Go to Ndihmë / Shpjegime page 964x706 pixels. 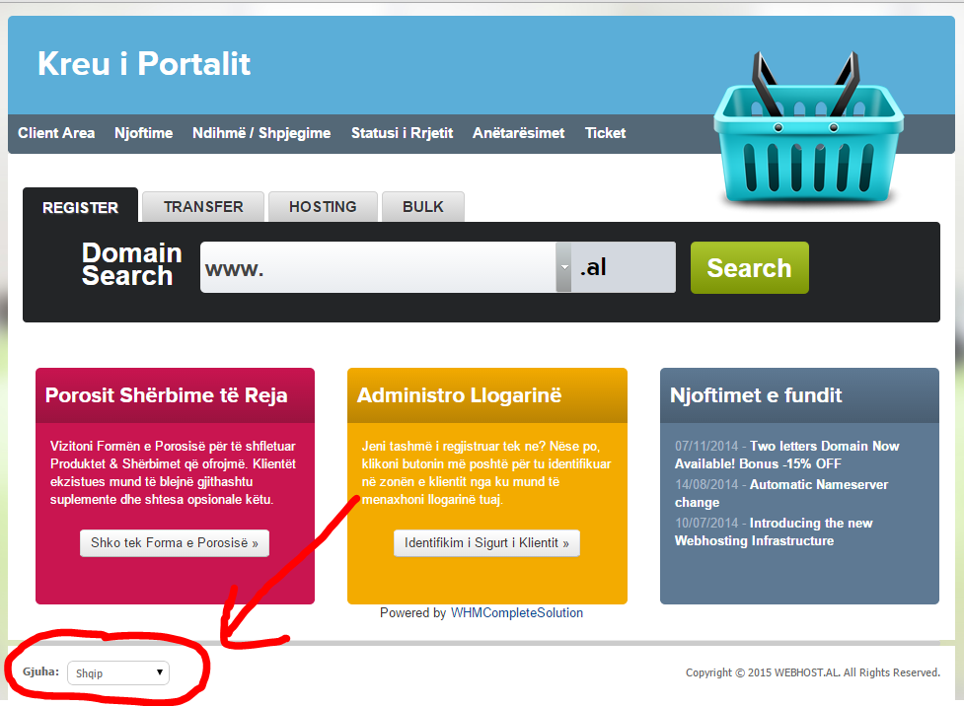pos(261,133)
